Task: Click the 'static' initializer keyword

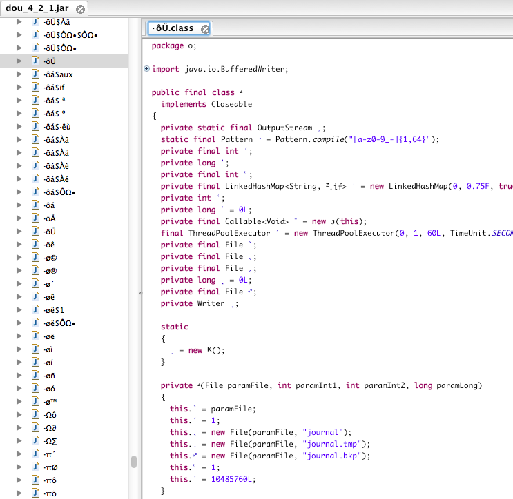Action: (x=175, y=327)
